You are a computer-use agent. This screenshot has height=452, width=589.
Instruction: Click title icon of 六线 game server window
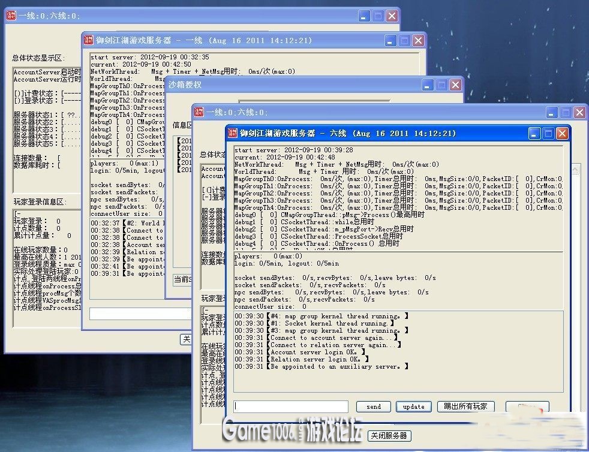233,132
